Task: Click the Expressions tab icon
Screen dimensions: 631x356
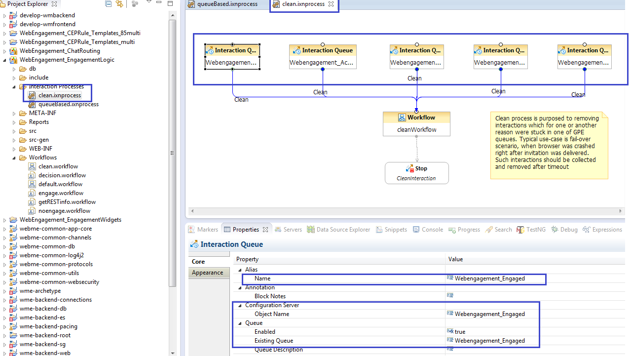Action: coord(587,230)
